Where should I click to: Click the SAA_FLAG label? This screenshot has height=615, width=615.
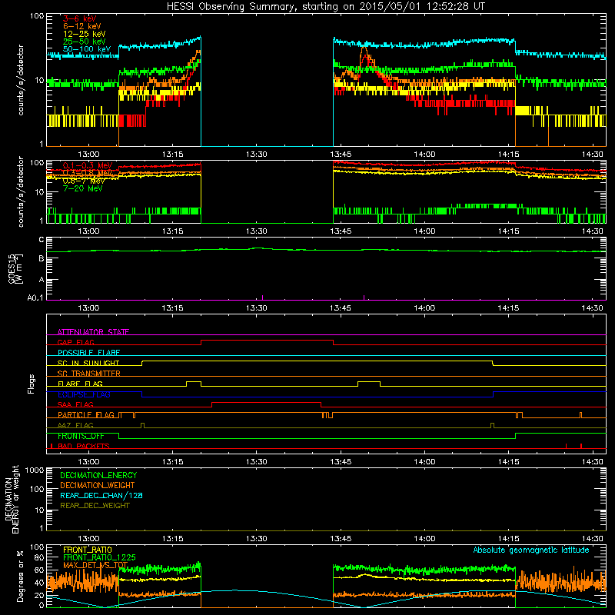[75, 404]
